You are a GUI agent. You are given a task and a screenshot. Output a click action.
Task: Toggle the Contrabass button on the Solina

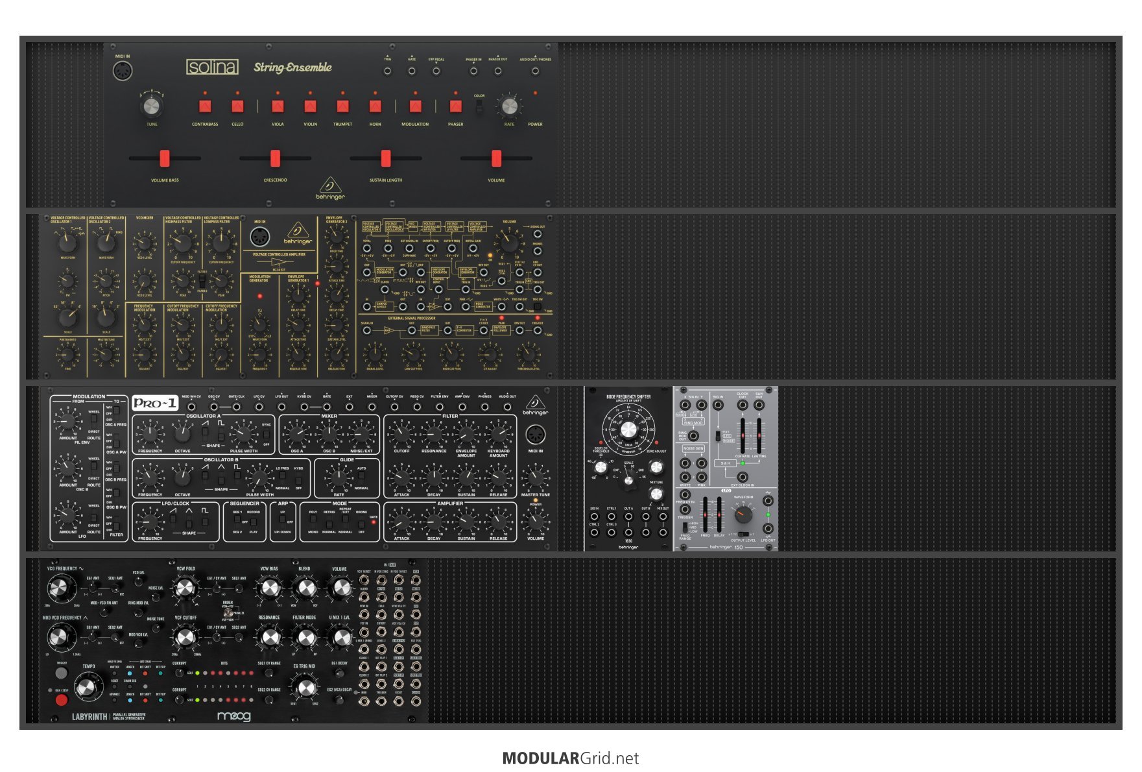pos(205,106)
